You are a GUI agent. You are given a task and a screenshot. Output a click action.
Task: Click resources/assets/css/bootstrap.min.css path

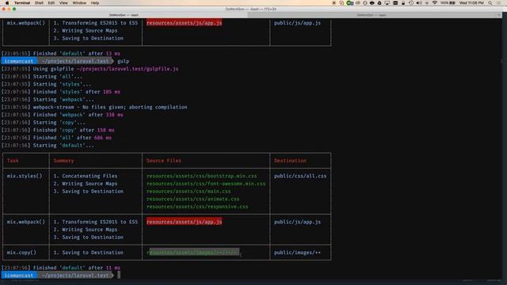pyautogui.click(x=202, y=176)
